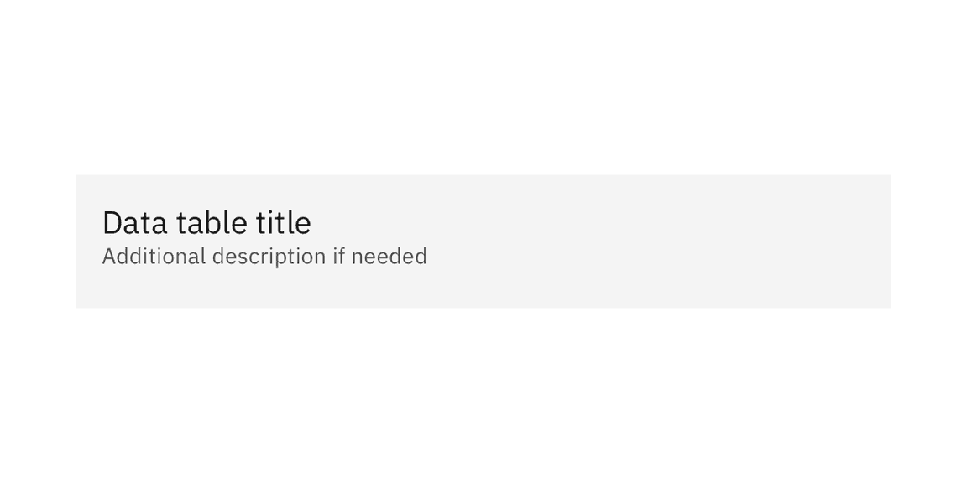
Task: Click the capital "D" in the title
Action: (112, 223)
